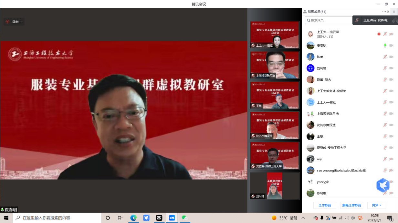Select the 上海视觉陈月浩 video thumbnail
398x223 pixels.
point(275,65)
